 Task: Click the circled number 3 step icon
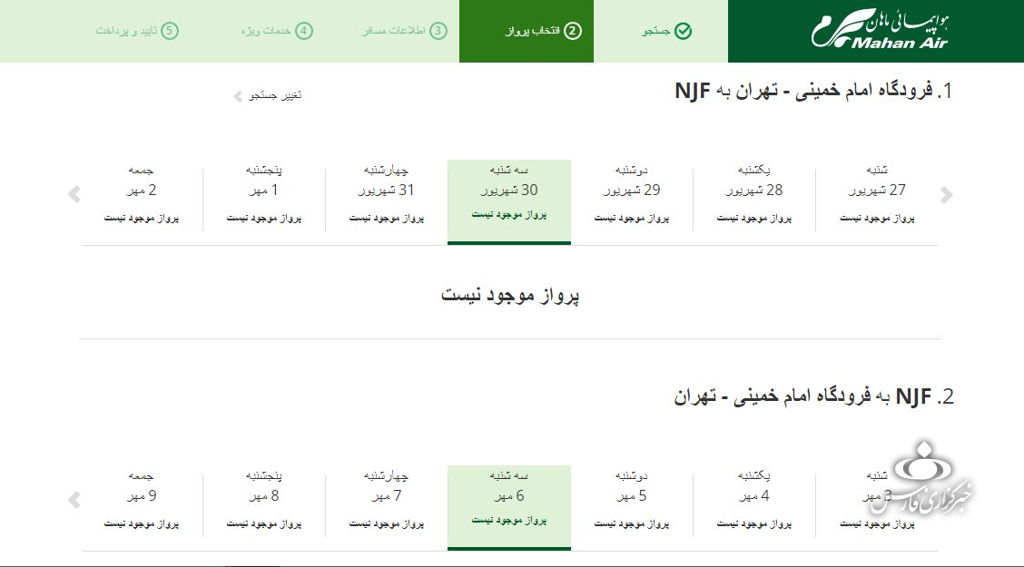tap(438, 31)
